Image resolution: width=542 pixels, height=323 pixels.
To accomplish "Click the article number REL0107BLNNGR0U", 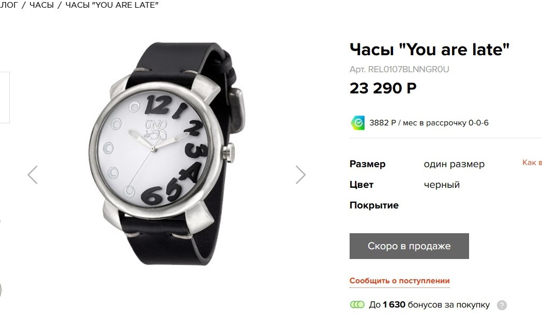I will [x=399, y=69].
